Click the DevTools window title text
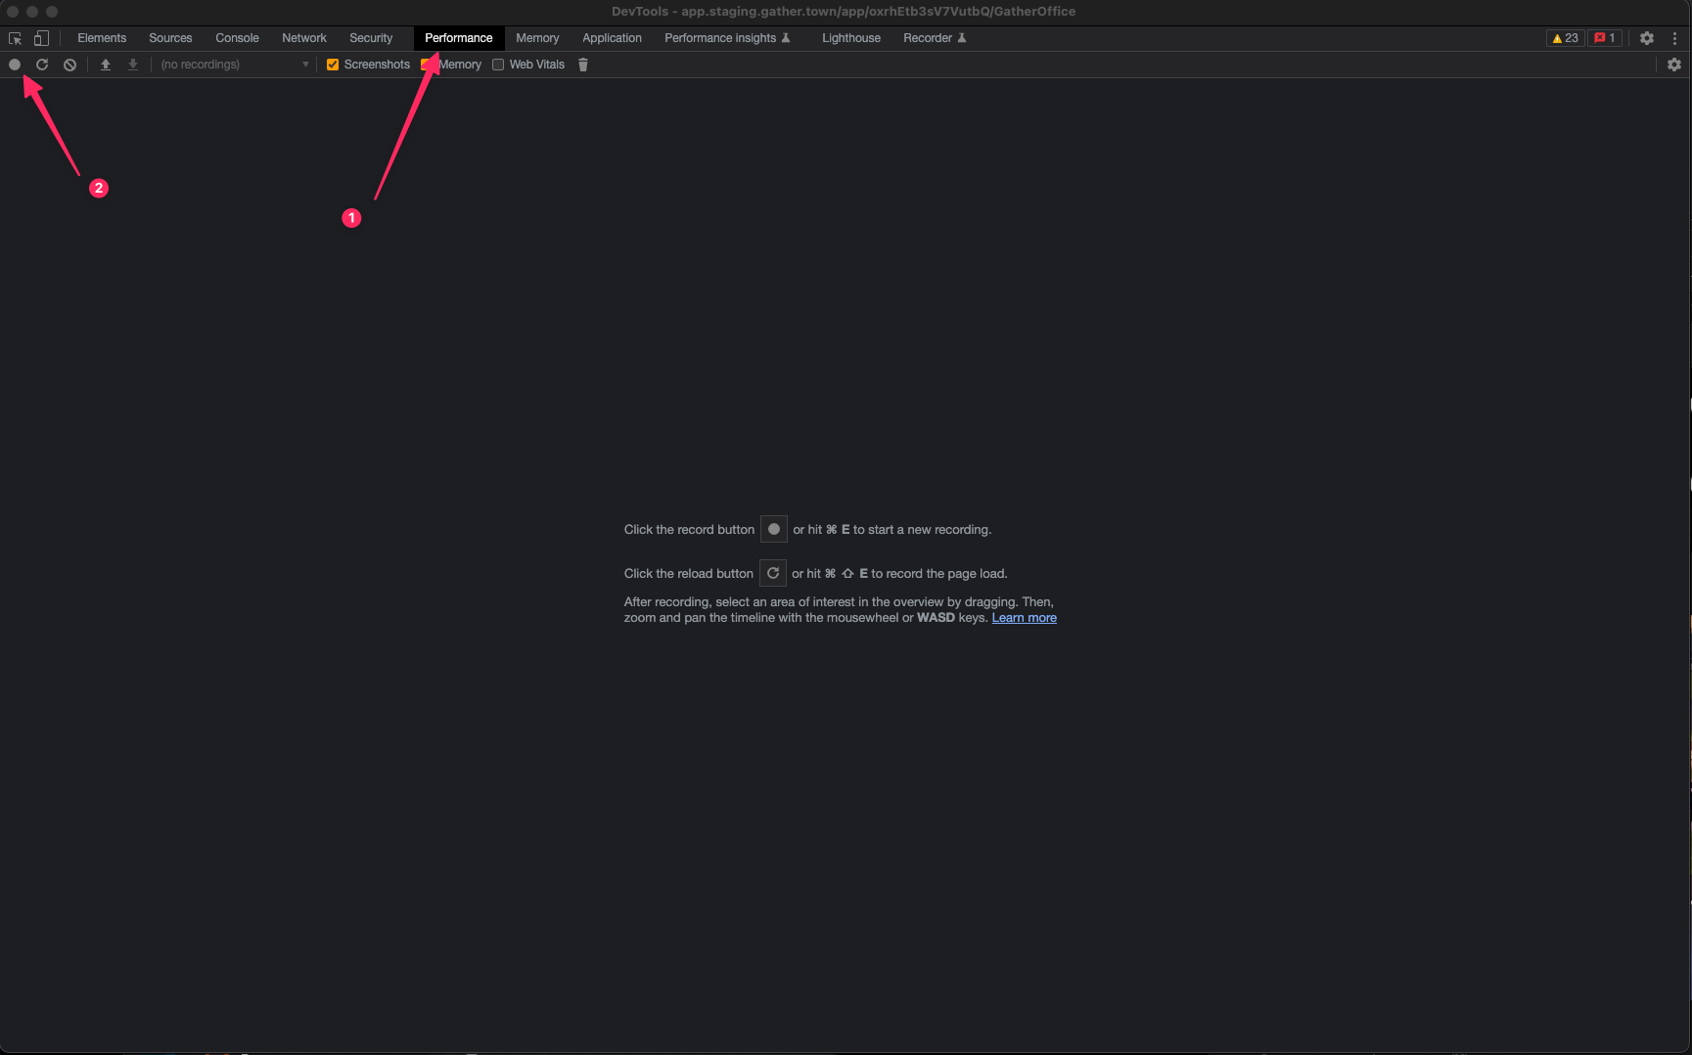 coord(844,12)
